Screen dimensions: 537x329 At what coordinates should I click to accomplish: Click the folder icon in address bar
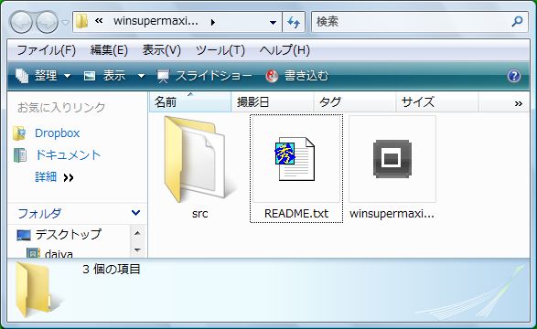[x=81, y=21]
